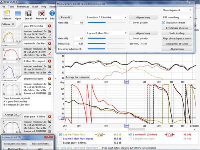Click Measurement actions button

pos(15,144)
